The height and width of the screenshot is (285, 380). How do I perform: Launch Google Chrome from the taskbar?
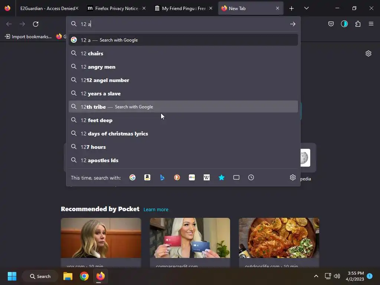point(84,276)
